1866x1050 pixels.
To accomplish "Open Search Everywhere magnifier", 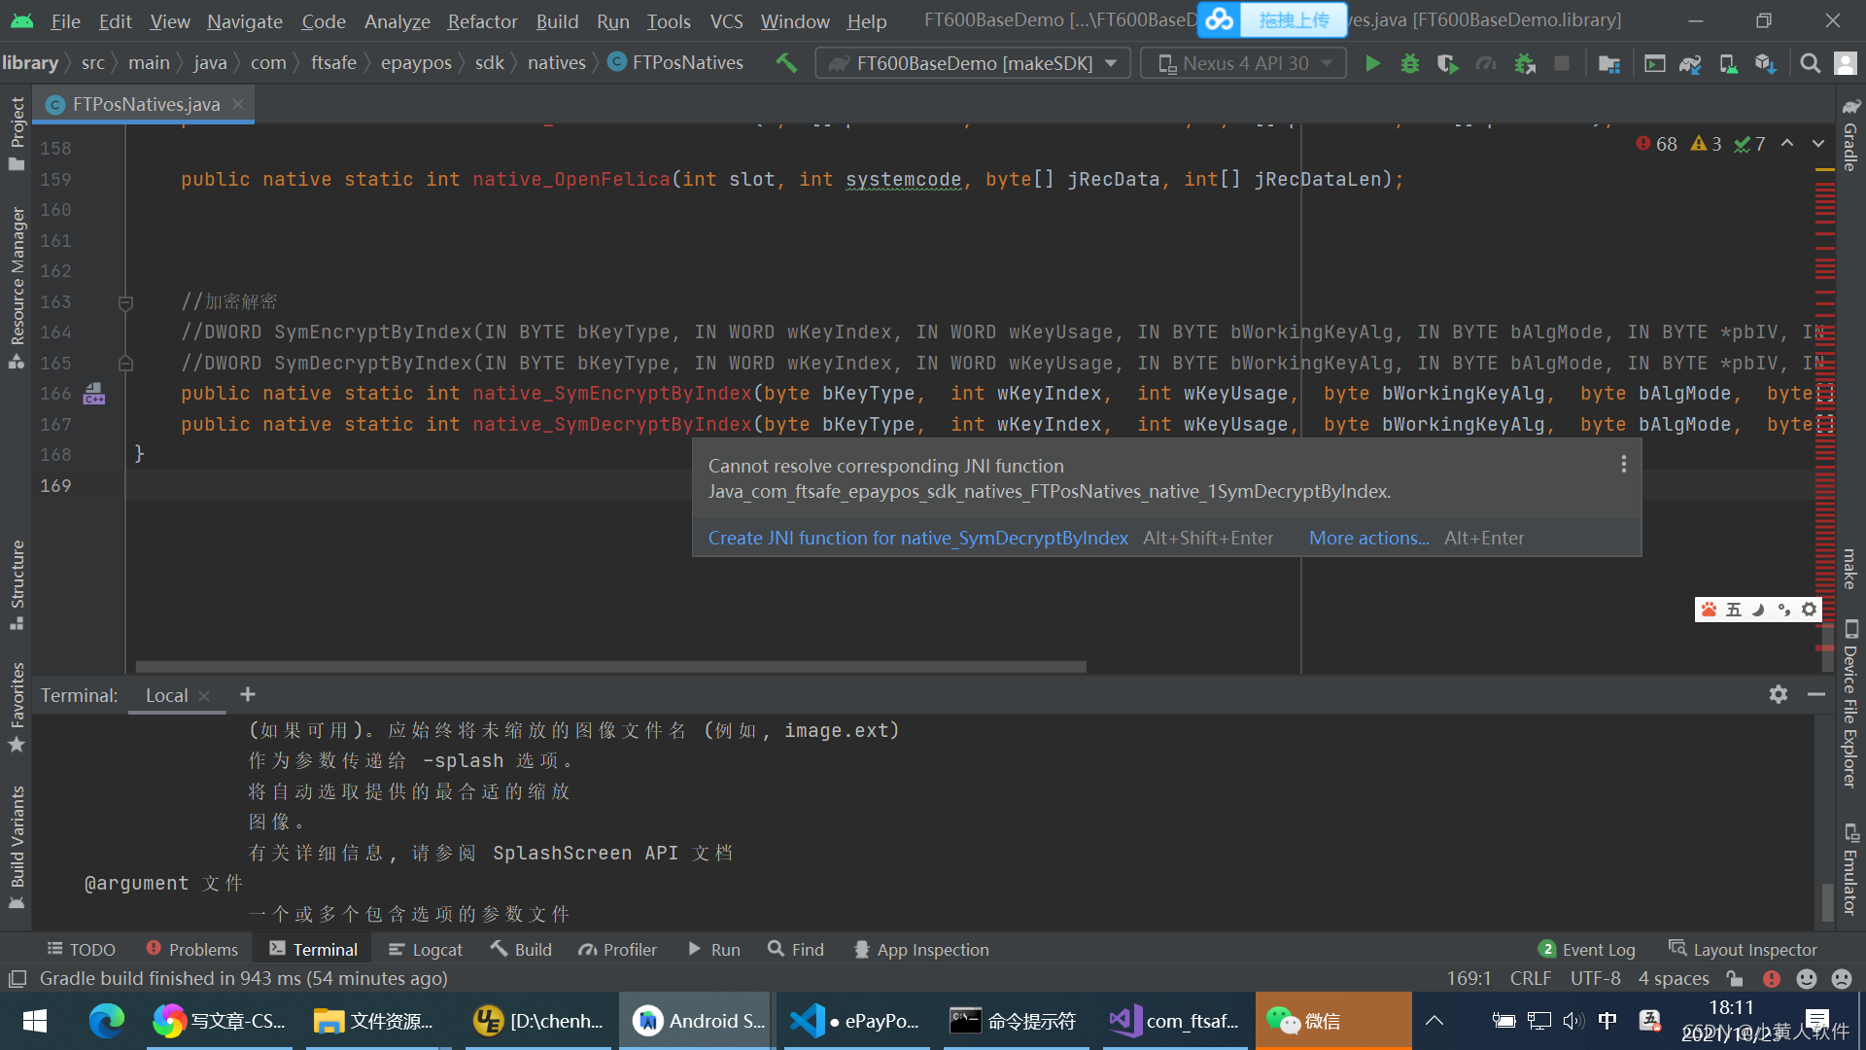I will pyautogui.click(x=1810, y=62).
